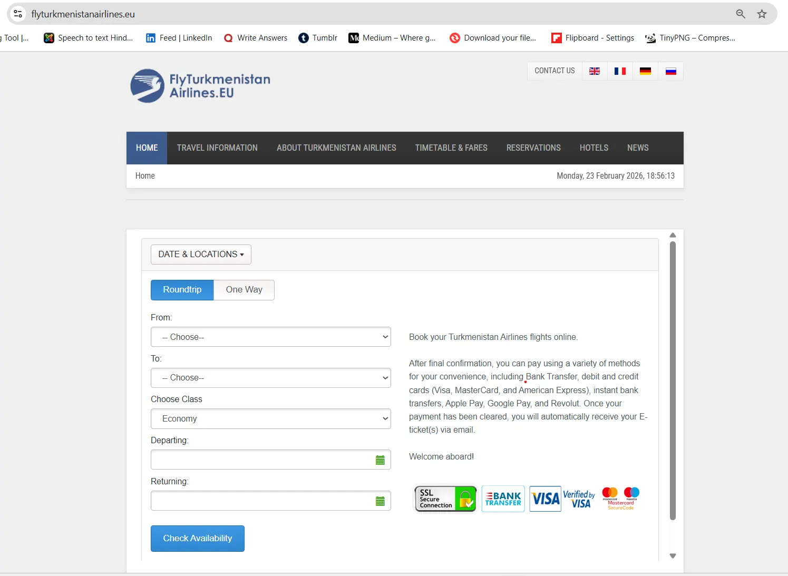788x576 pixels.
Task: Choose the German flag language icon
Action: pos(645,71)
